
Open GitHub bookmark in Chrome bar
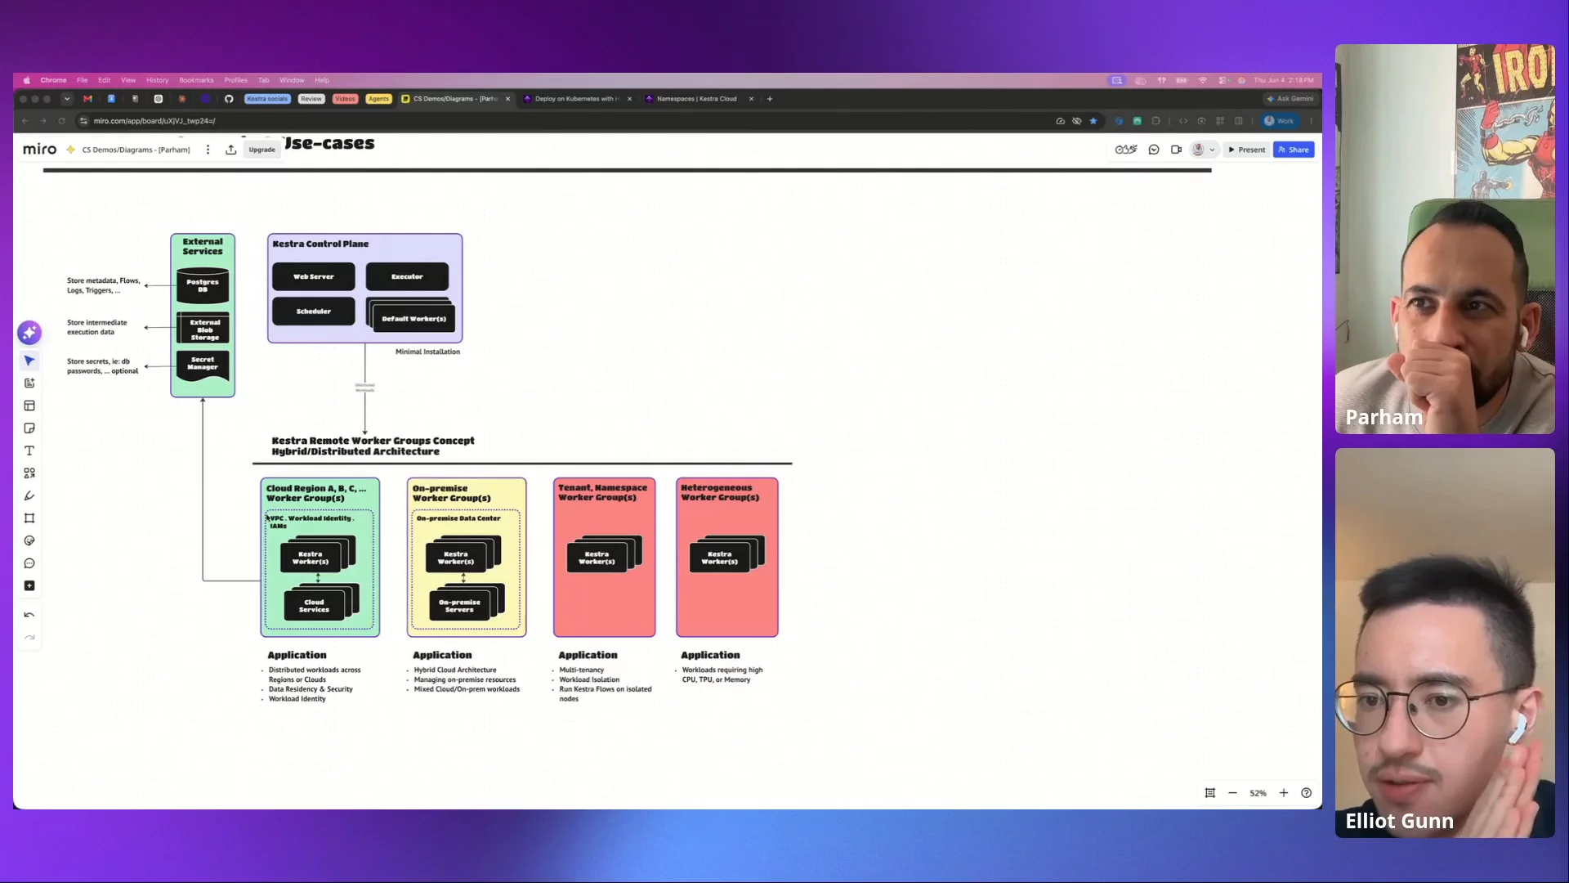coord(229,99)
